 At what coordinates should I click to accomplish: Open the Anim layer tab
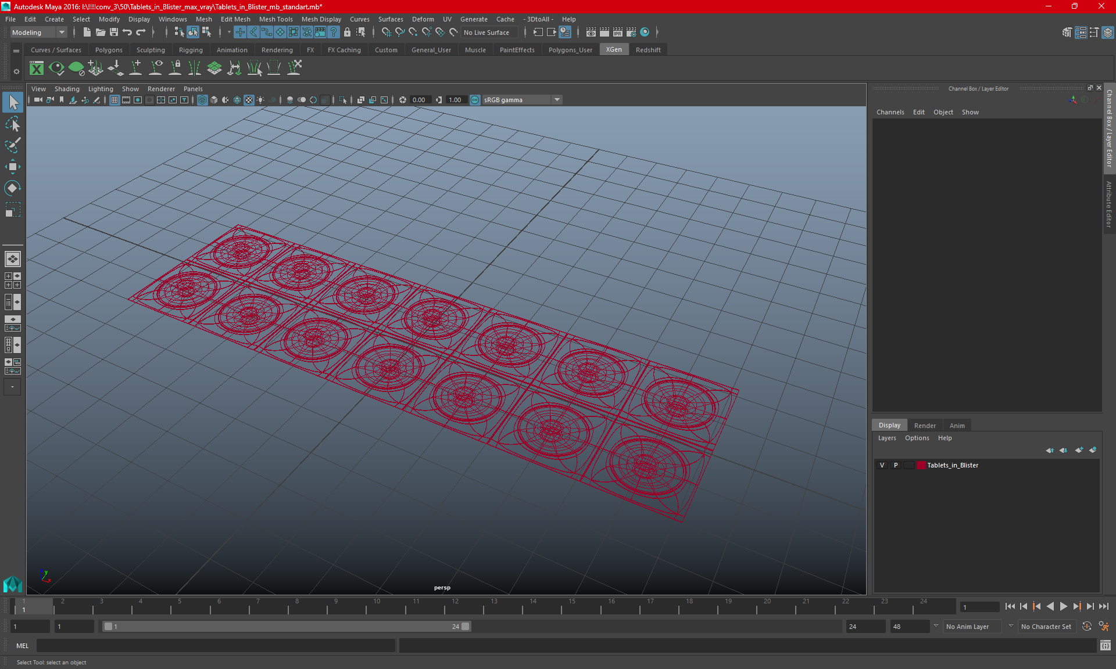tap(957, 426)
